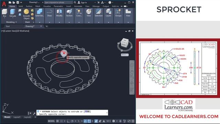Click the [Custom View] viewport control label

coord(10,31)
